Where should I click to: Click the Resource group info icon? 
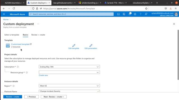pyautogui.click(x=27, y=72)
